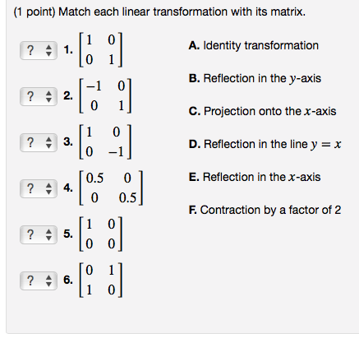The height and width of the screenshot is (343, 359).
Task: Click option C Projection onto the x-axis
Action: [262, 111]
